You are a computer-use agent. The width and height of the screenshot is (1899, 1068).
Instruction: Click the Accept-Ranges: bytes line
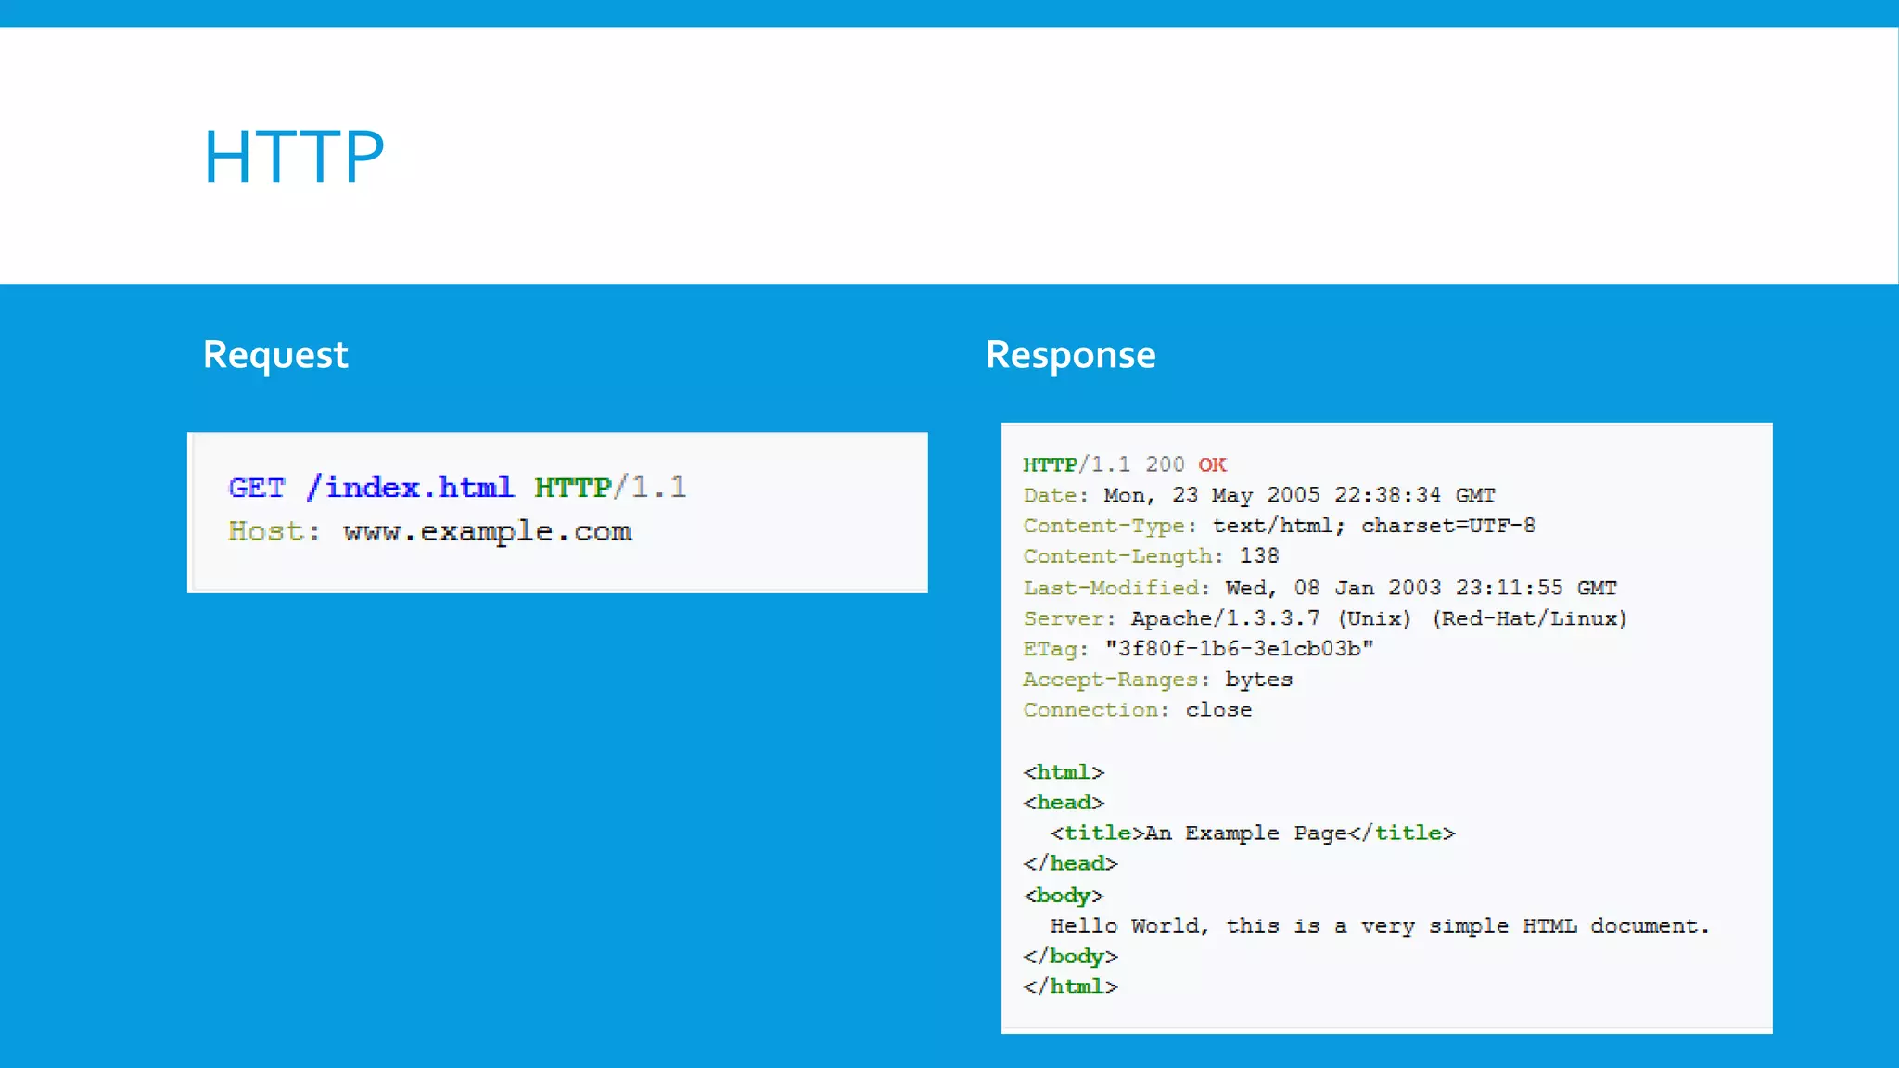coord(1157,680)
